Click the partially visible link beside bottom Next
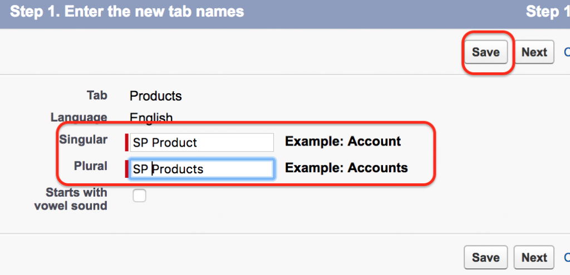Image resolution: width=570 pixels, height=275 pixels. tap(567, 258)
